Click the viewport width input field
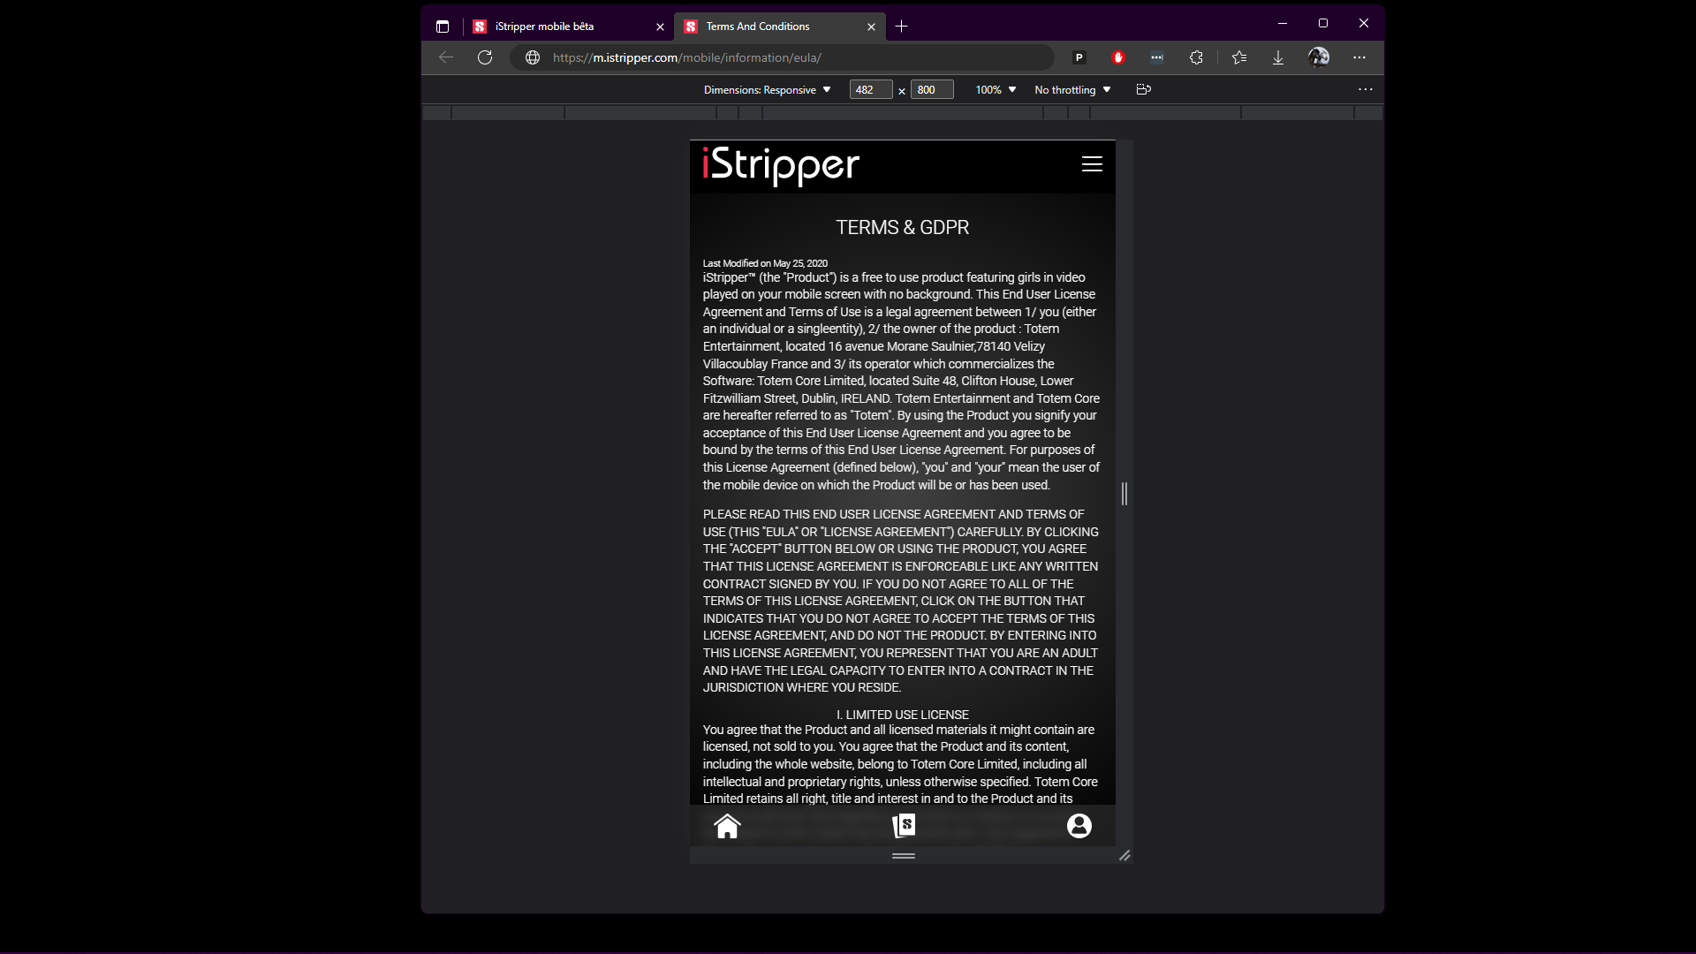1696x954 pixels. pyautogui.click(x=870, y=90)
